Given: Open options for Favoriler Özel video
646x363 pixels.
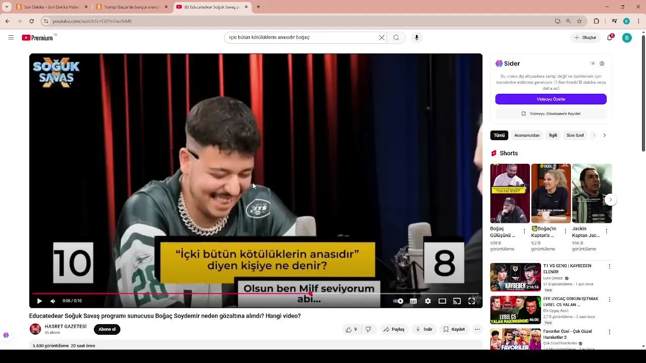Looking at the screenshot, I should [609, 332].
